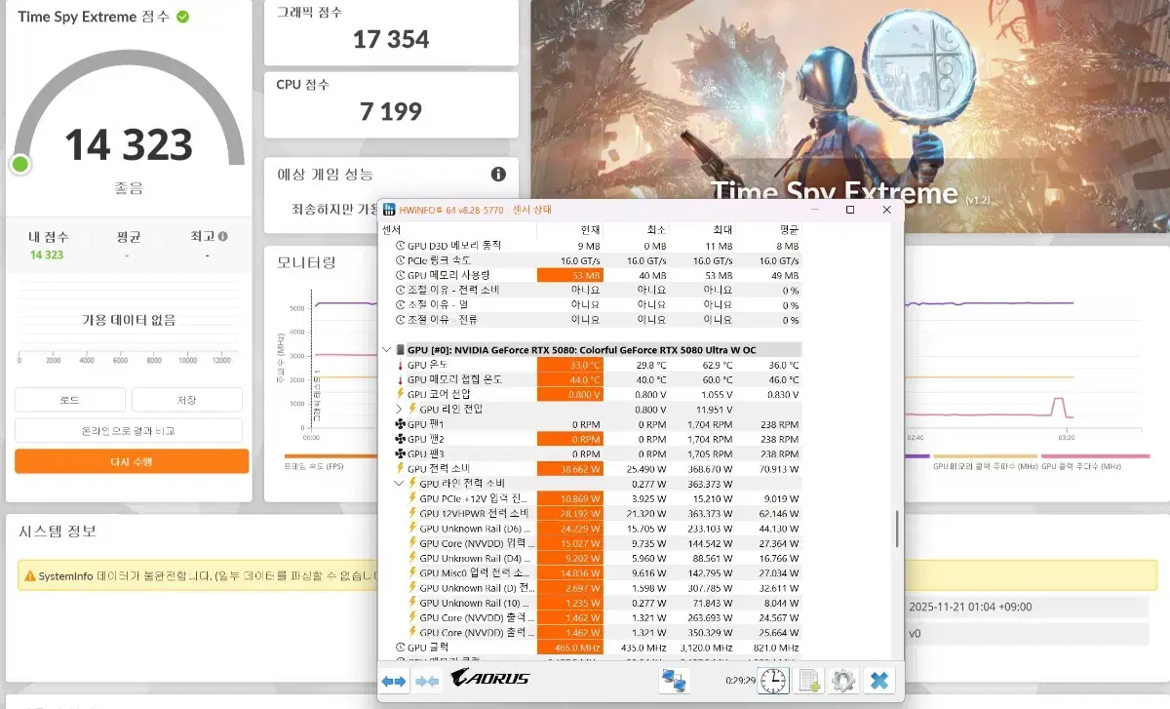
Task: Click green check icon beside Time Spy Extreme 점수
Action: [183, 17]
